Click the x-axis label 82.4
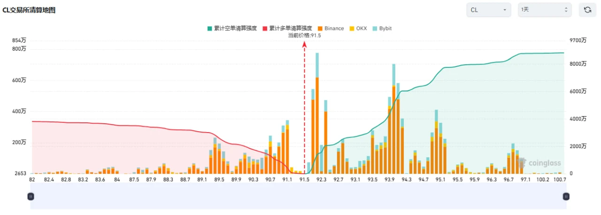Viewport: 601px width, 215px height. pos(49,179)
